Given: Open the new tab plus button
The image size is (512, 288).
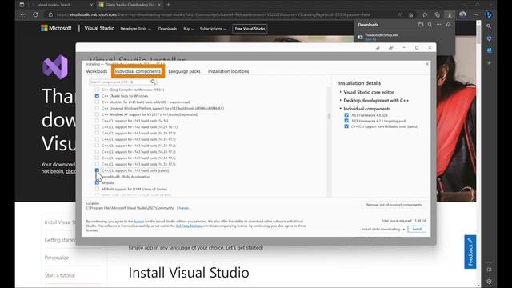Looking at the screenshot, I should 169,5.
